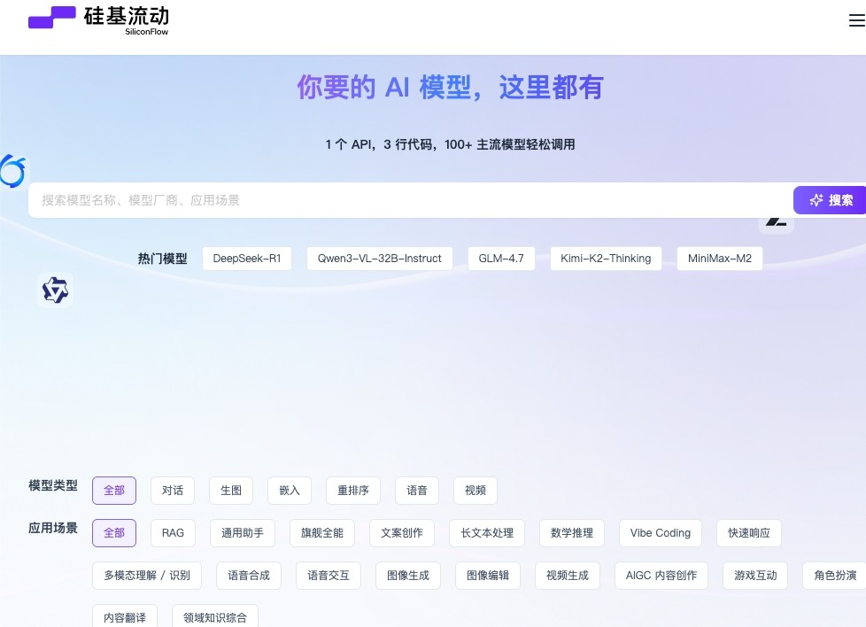Enable the RAG application scene filter
This screenshot has width=866, height=627.
coord(173,533)
